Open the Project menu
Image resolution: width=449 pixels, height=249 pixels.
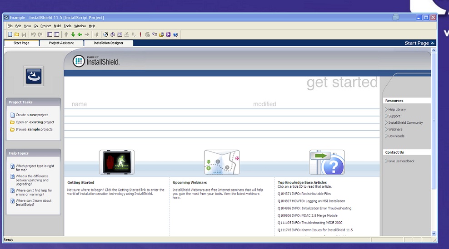coord(45,26)
